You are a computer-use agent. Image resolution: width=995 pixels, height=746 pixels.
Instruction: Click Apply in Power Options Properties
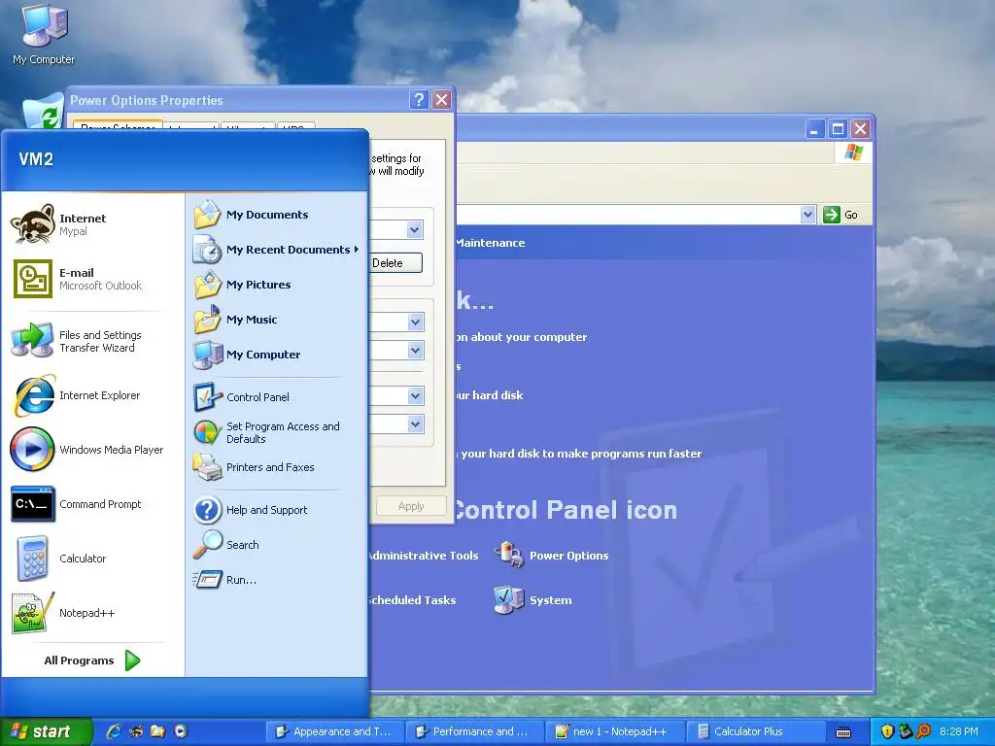[411, 506]
